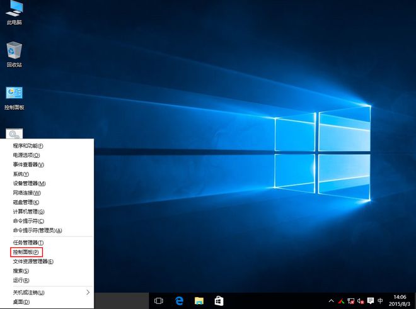Image resolution: width=416 pixels, height=309 pixels.
Task: Launch Microsoft Edge from the taskbar
Action: click(x=179, y=301)
